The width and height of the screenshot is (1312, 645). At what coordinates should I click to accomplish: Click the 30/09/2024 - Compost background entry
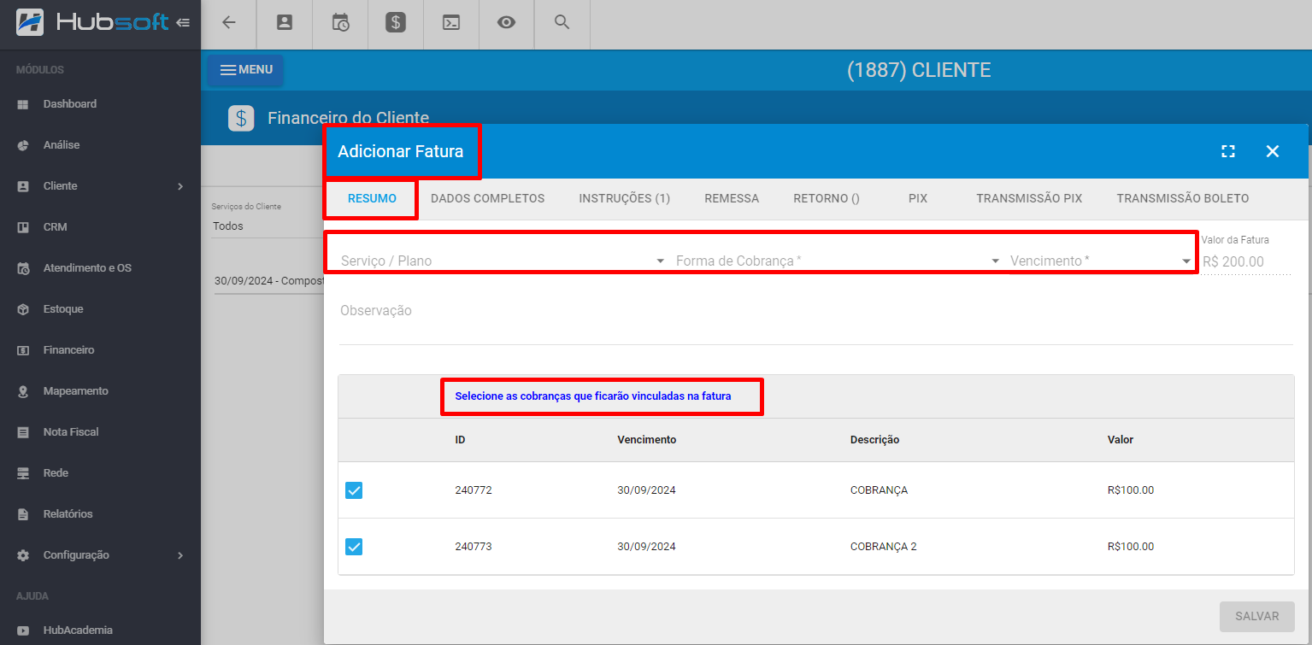point(268,281)
